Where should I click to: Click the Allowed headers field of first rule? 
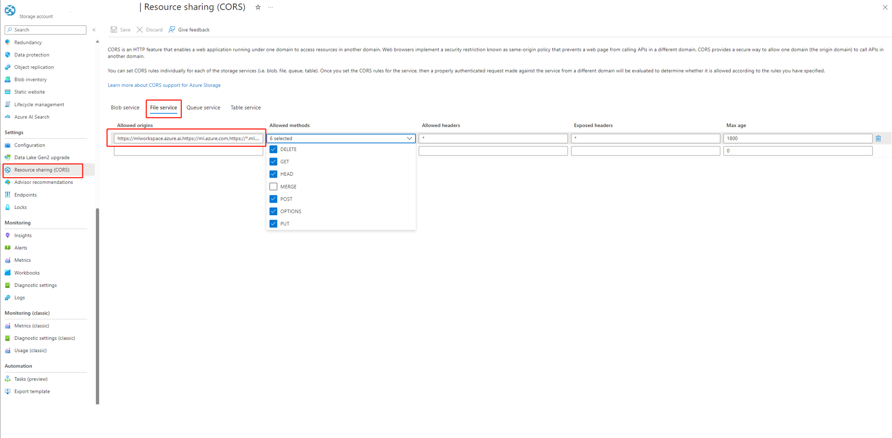click(493, 139)
